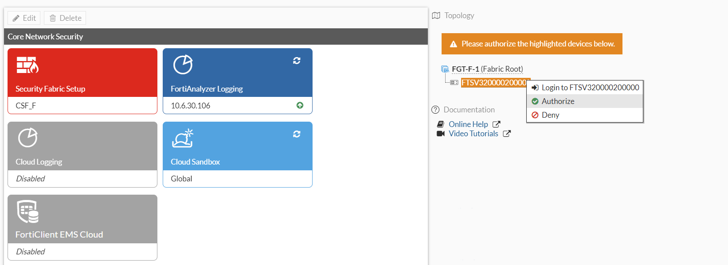
Task: Authorize the highlighted FortiSandbox device
Action: [558, 101]
